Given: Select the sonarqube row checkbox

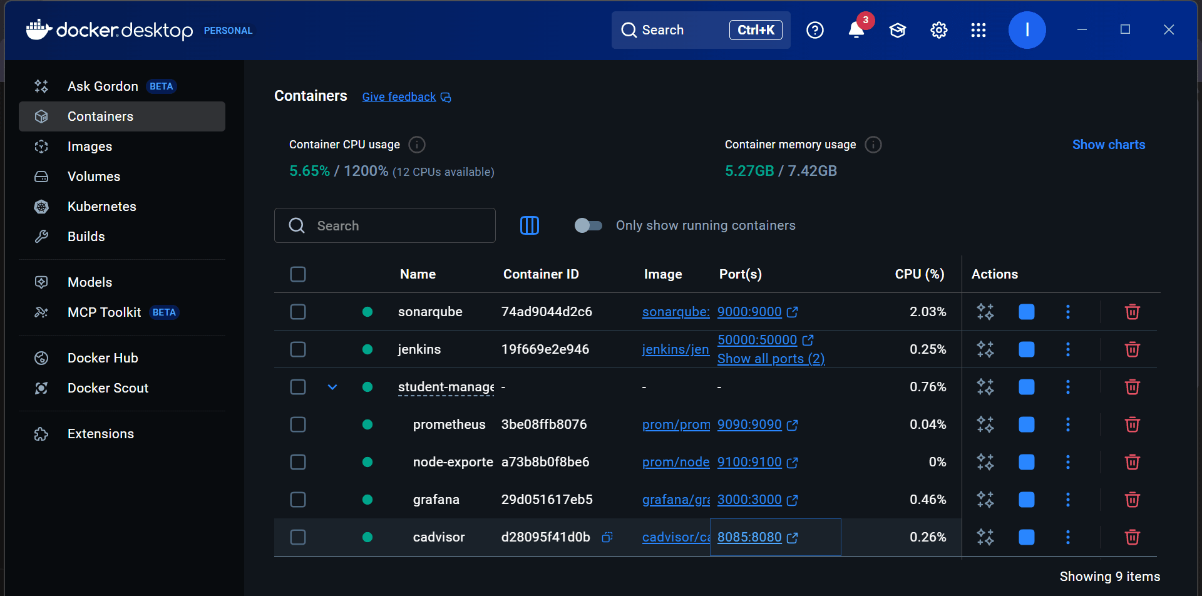Looking at the screenshot, I should tap(298, 312).
